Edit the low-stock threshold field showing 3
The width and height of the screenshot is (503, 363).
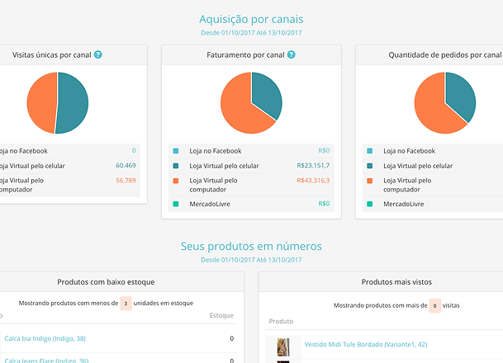[126, 304]
